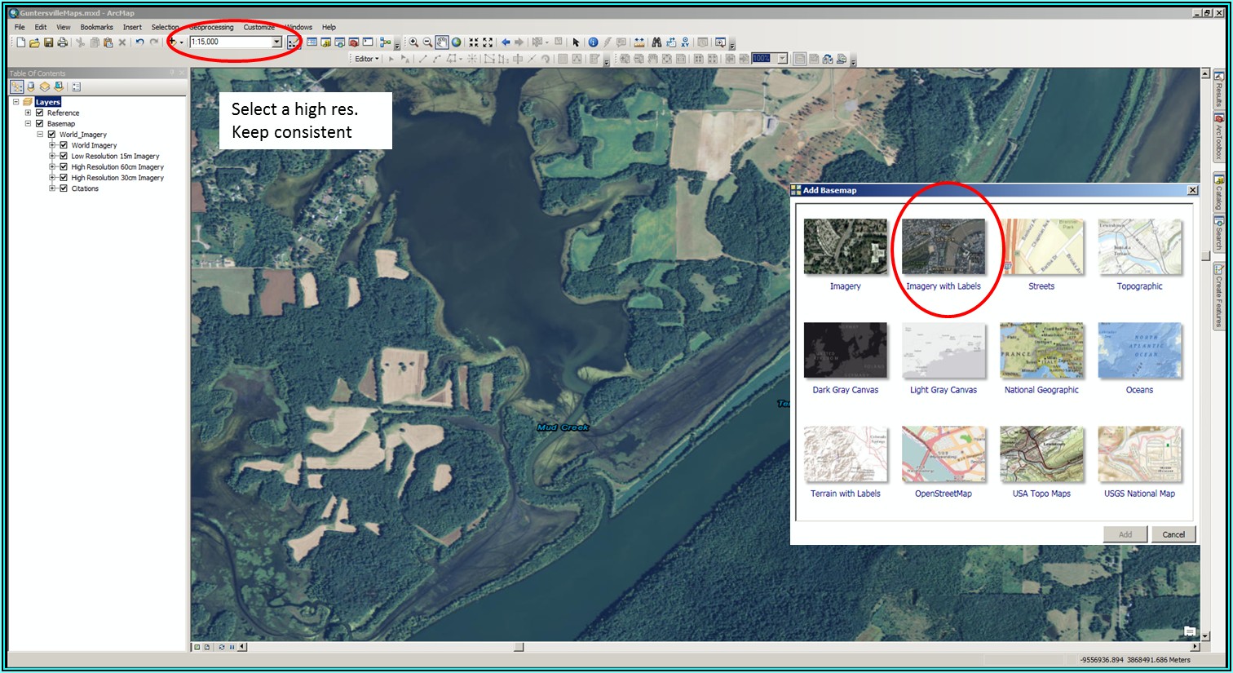
Task: Click Cancel in Add Basemap dialog
Action: point(1173,534)
